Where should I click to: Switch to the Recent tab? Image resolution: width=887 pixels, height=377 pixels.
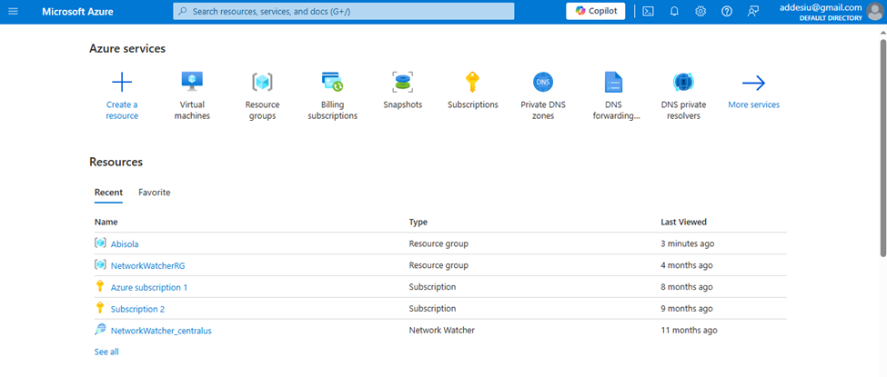108,193
